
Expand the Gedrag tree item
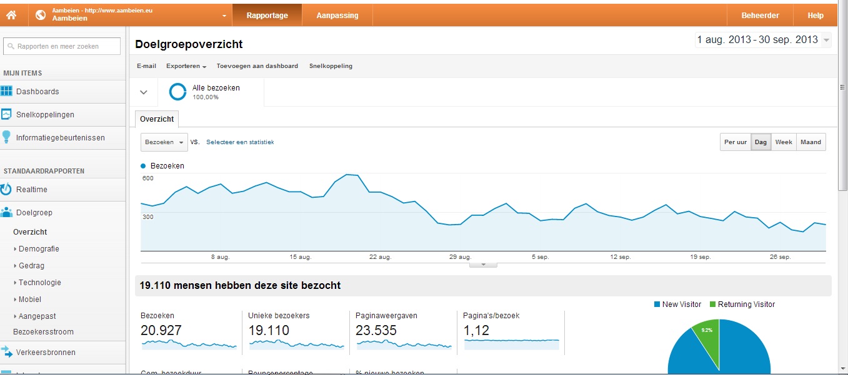tap(15, 266)
